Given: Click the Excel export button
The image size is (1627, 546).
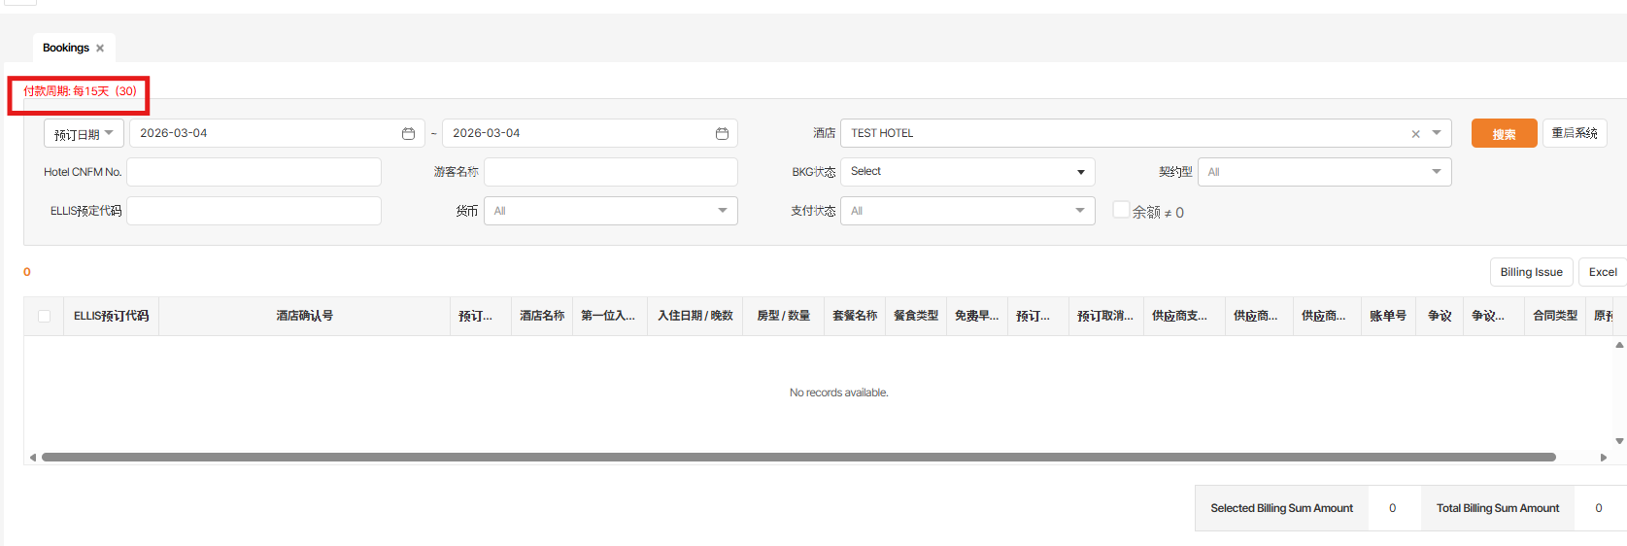Looking at the screenshot, I should pyautogui.click(x=1602, y=272).
